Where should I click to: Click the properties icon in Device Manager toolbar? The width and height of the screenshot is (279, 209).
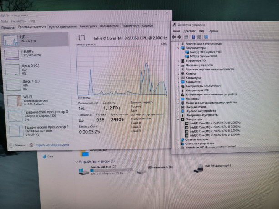[x=186, y=37]
